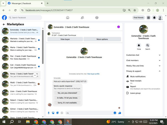Open Esmeralda conversation in list

pyautogui.click(x=21, y=31)
